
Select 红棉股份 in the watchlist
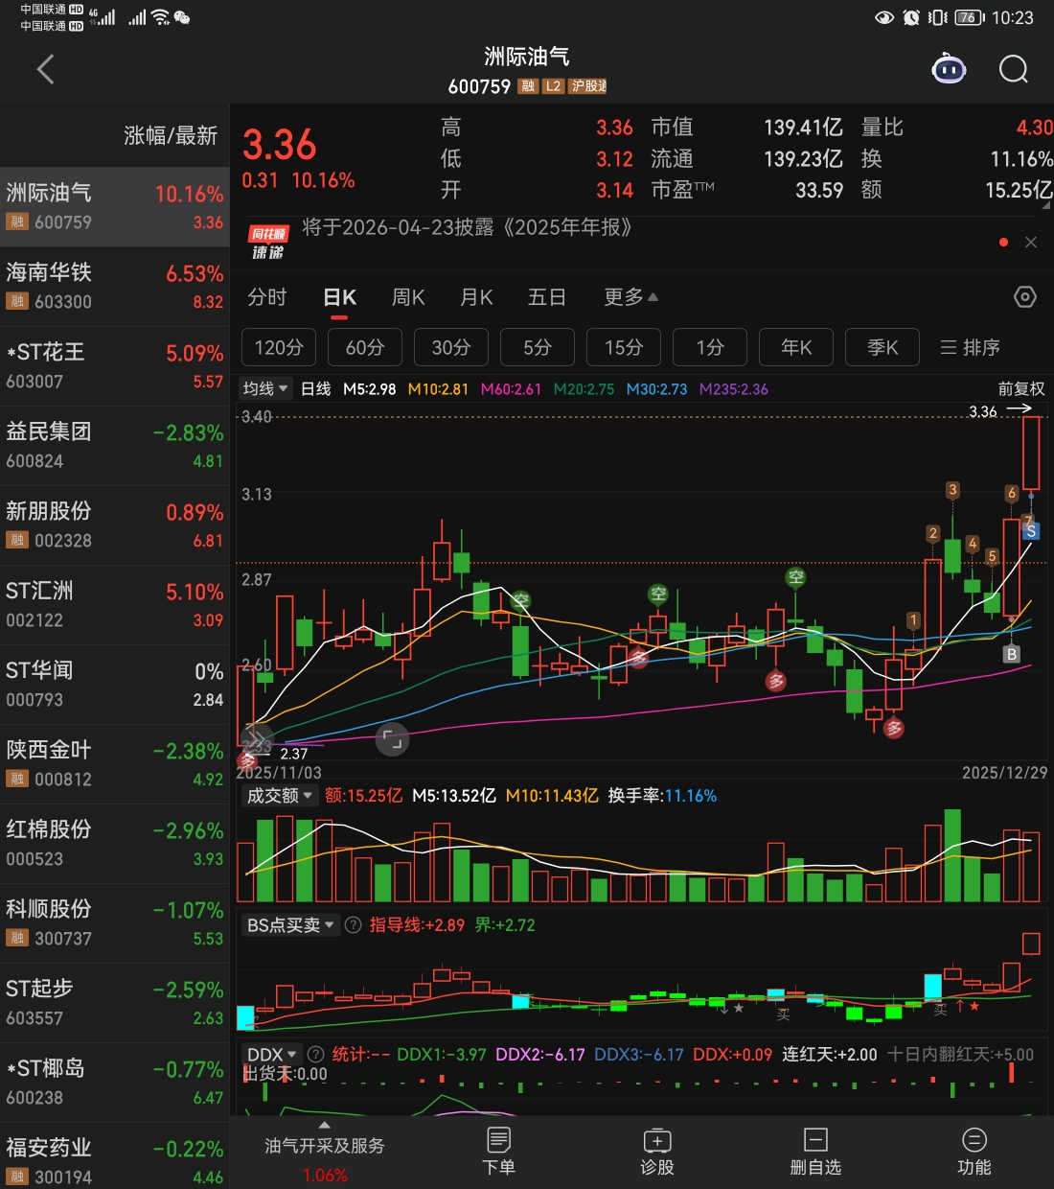tap(115, 844)
